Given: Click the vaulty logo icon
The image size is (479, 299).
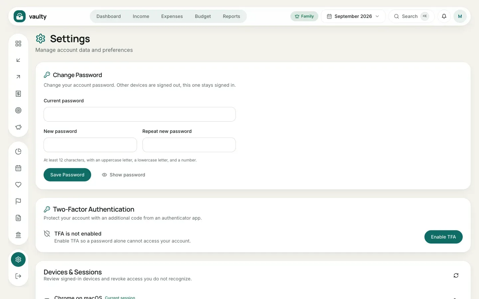Looking at the screenshot, I should tap(20, 16).
